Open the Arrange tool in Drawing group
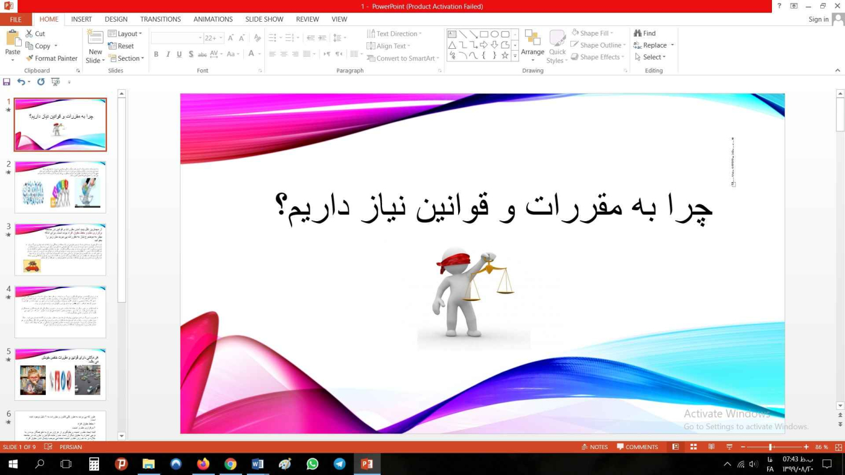Viewport: 845px width, 475px height. click(532, 45)
